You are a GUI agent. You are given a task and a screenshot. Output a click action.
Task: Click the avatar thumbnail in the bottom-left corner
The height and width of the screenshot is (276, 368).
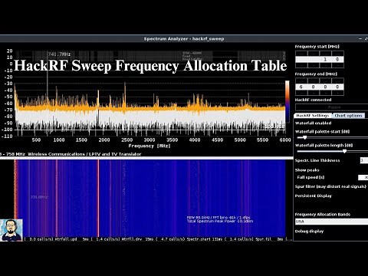pyautogui.click(x=11, y=230)
